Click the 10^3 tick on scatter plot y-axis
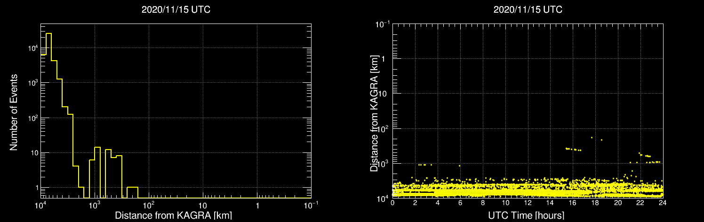 pyautogui.click(x=383, y=163)
